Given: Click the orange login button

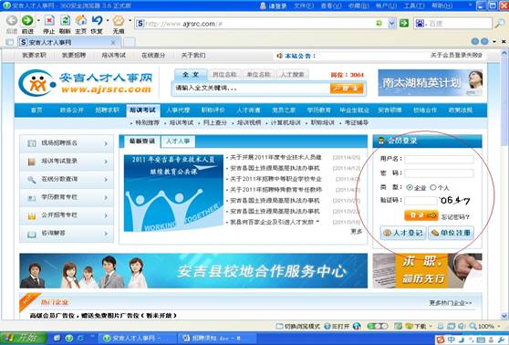Looking at the screenshot, I should [421, 215].
